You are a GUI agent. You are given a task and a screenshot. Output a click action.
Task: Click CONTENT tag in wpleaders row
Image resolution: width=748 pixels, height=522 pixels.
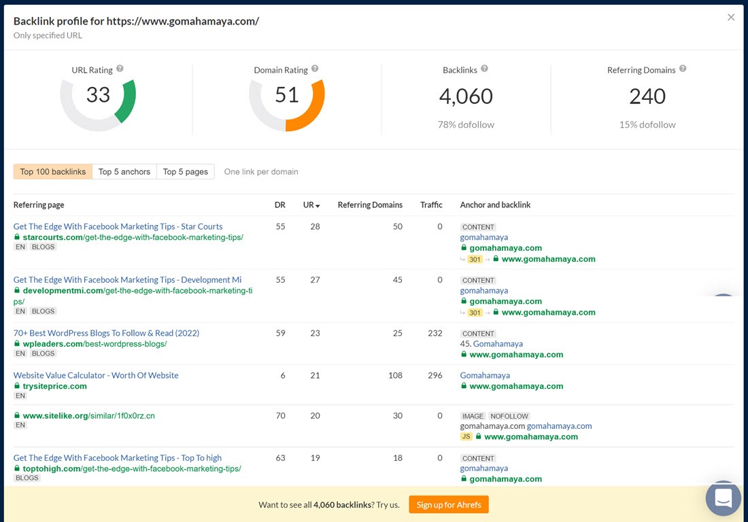tap(478, 334)
